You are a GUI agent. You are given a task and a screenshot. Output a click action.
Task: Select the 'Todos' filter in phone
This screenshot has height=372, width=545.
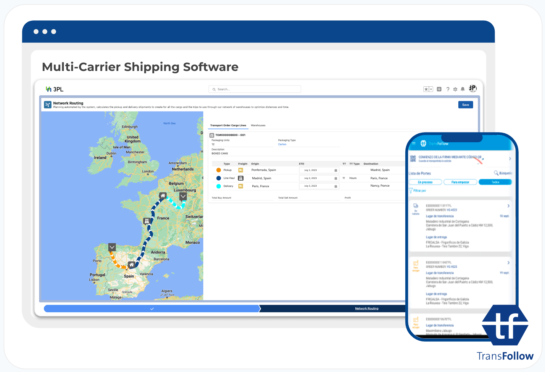click(495, 182)
